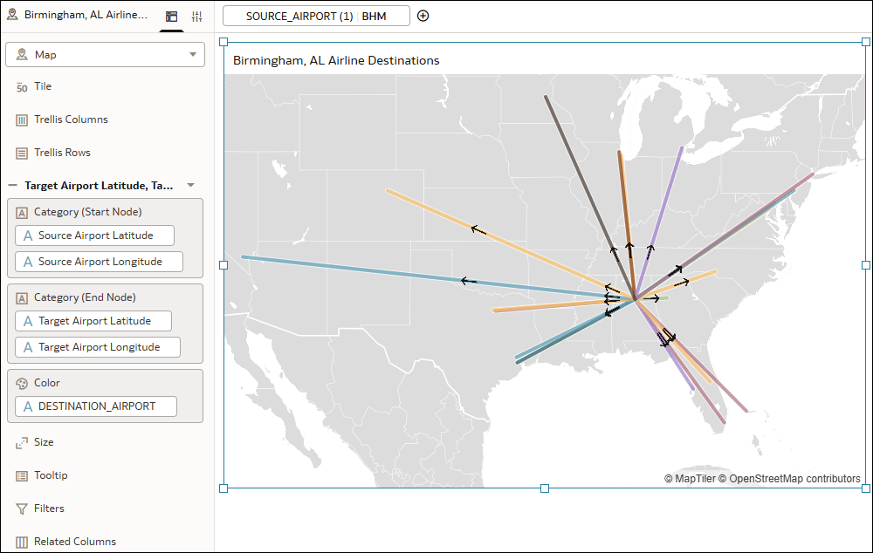Open the Filters funnel icon

click(x=21, y=509)
